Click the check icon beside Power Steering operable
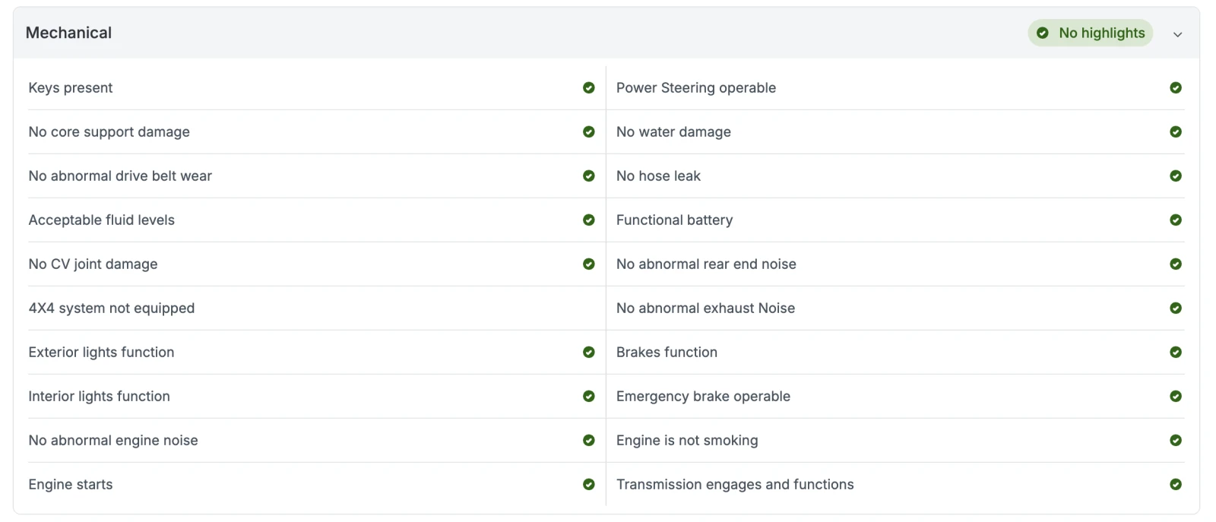The height and width of the screenshot is (522, 1216). pos(1175,88)
